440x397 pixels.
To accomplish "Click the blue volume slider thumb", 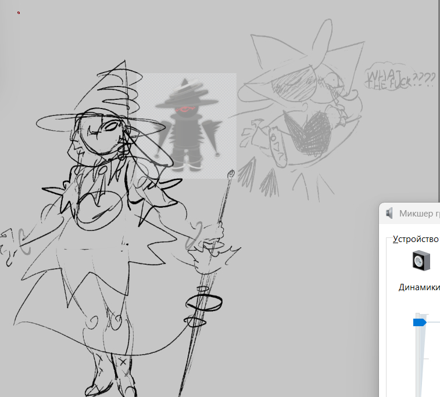I will click(x=420, y=322).
